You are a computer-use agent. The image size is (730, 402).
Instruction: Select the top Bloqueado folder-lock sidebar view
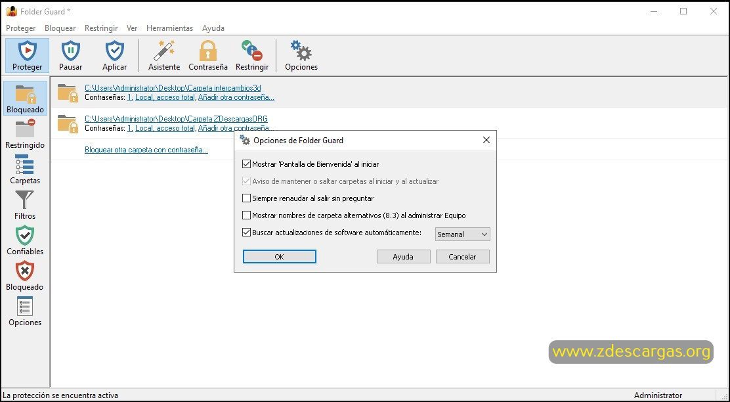(25, 99)
